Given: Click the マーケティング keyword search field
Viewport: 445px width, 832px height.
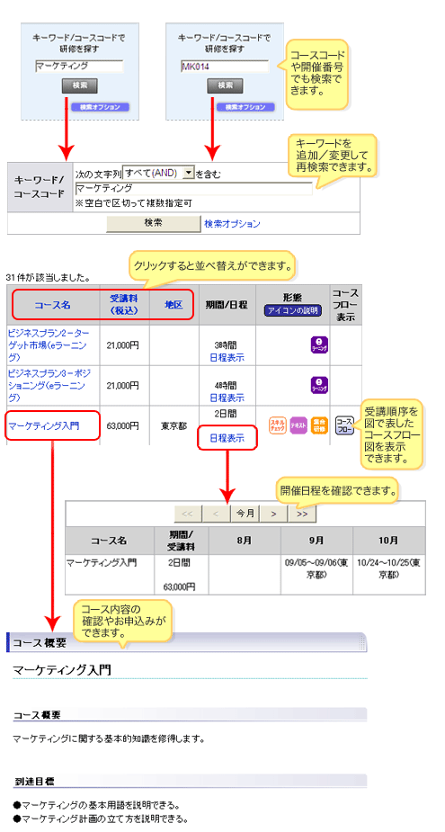Looking at the screenshot, I should coord(79,67).
